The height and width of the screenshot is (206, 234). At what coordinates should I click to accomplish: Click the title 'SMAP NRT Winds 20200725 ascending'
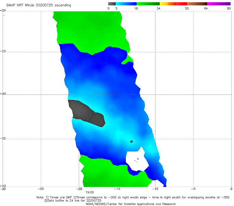[x=39, y=5]
